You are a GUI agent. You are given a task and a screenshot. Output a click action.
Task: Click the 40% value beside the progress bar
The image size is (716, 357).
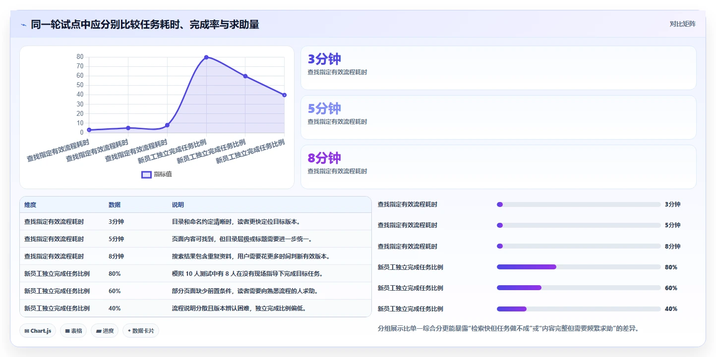click(x=671, y=308)
